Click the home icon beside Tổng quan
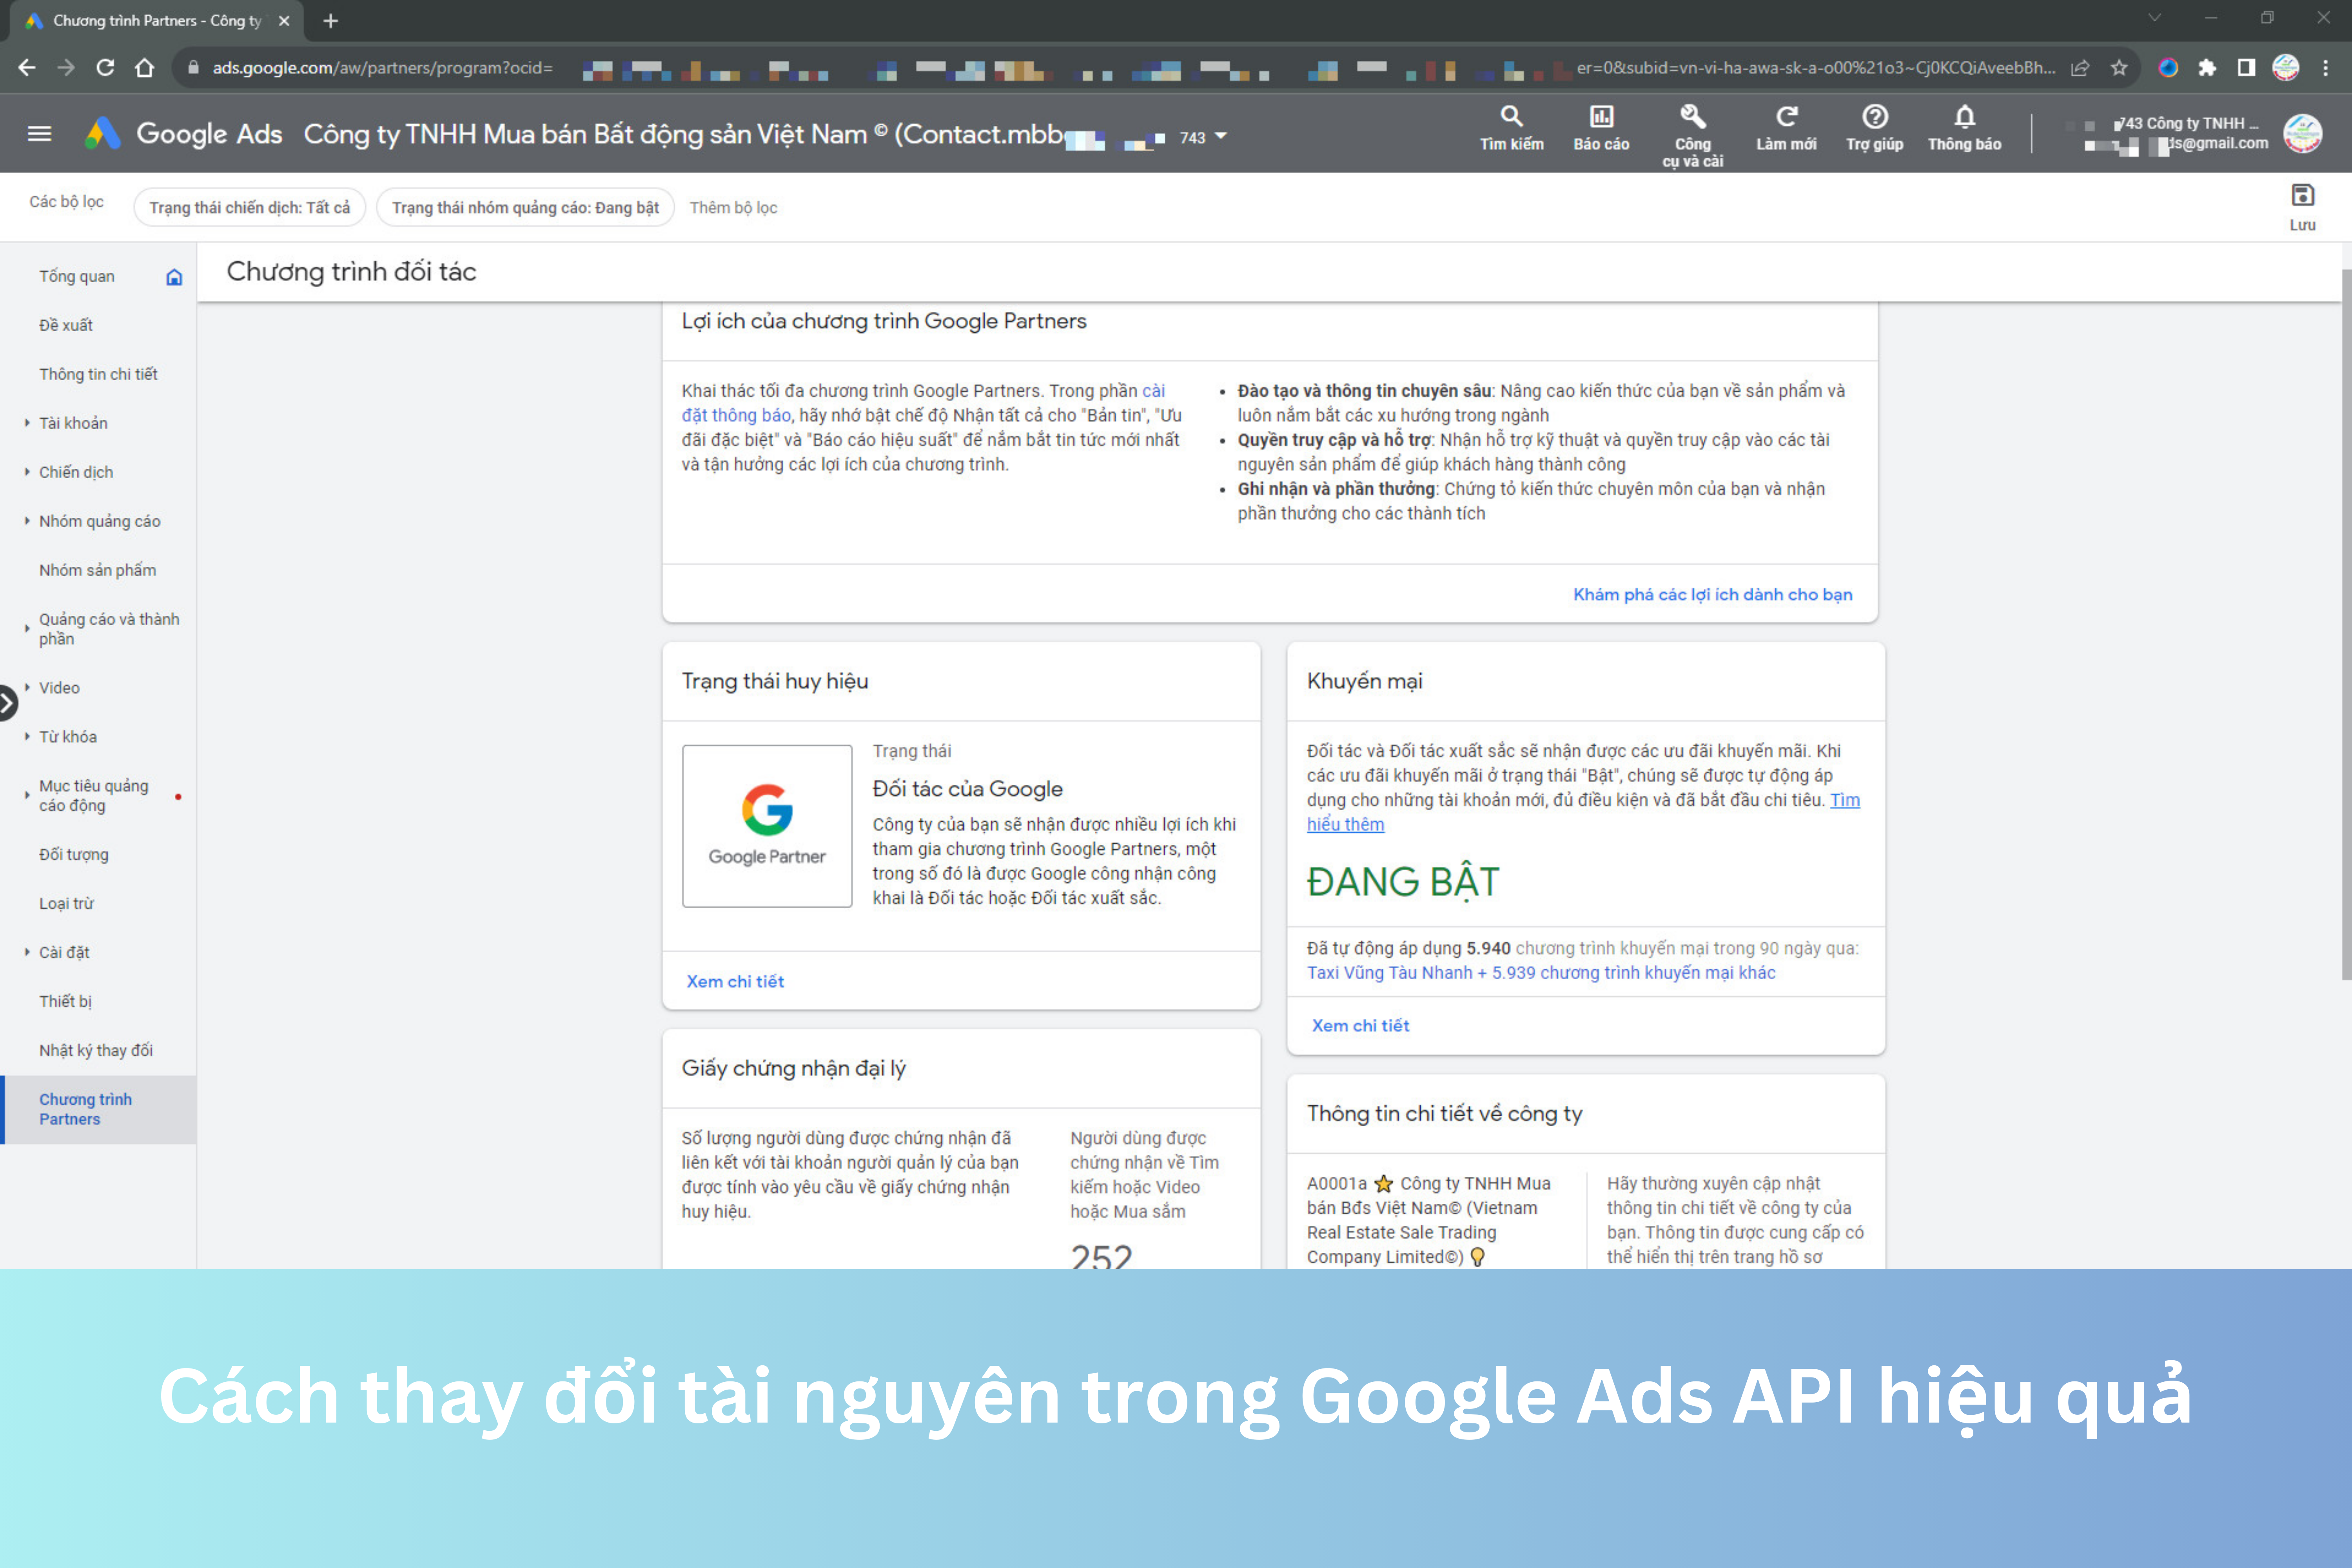2352x1568 pixels. (174, 277)
